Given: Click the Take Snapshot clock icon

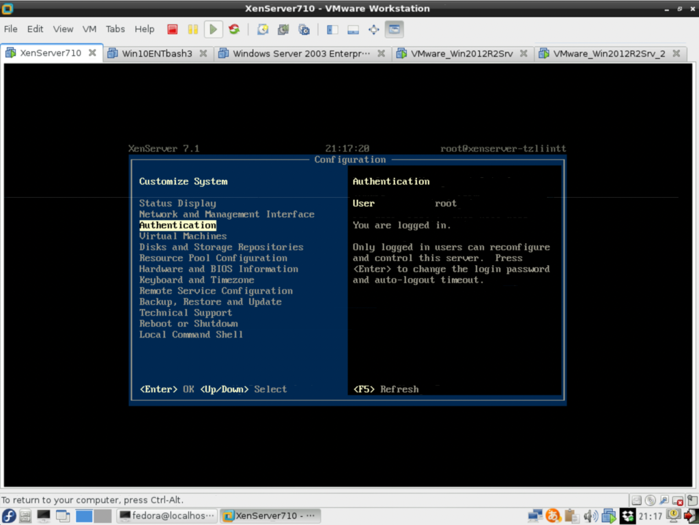Looking at the screenshot, I should 263,29.
